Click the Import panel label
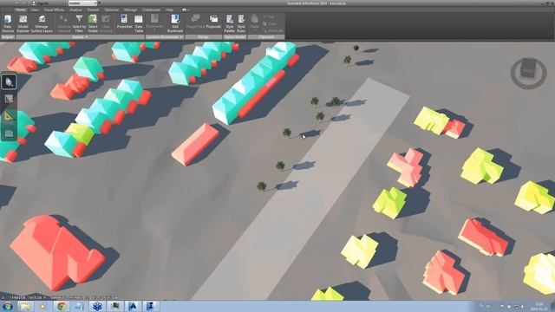Viewport: 555px width, 312px height. [8, 36]
